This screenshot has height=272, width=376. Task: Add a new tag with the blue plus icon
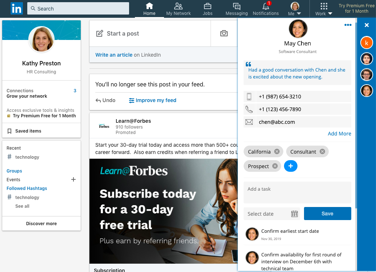point(291,166)
